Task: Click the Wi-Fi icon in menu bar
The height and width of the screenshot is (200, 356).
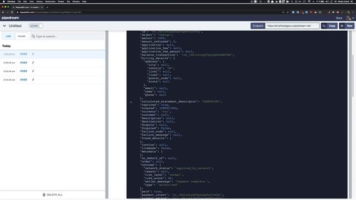Action: tap(309, 1)
